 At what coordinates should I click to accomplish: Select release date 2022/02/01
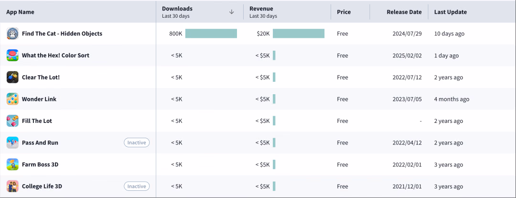[x=407, y=165]
